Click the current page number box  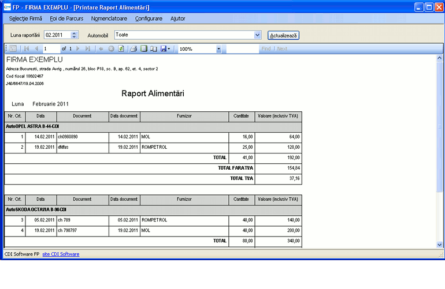(51, 48)
